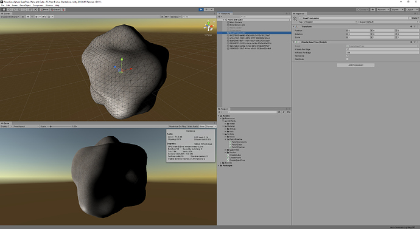Click Hierarchy create plus button
The width and height of the screenshot is (420, 229).
pos(219,16)
